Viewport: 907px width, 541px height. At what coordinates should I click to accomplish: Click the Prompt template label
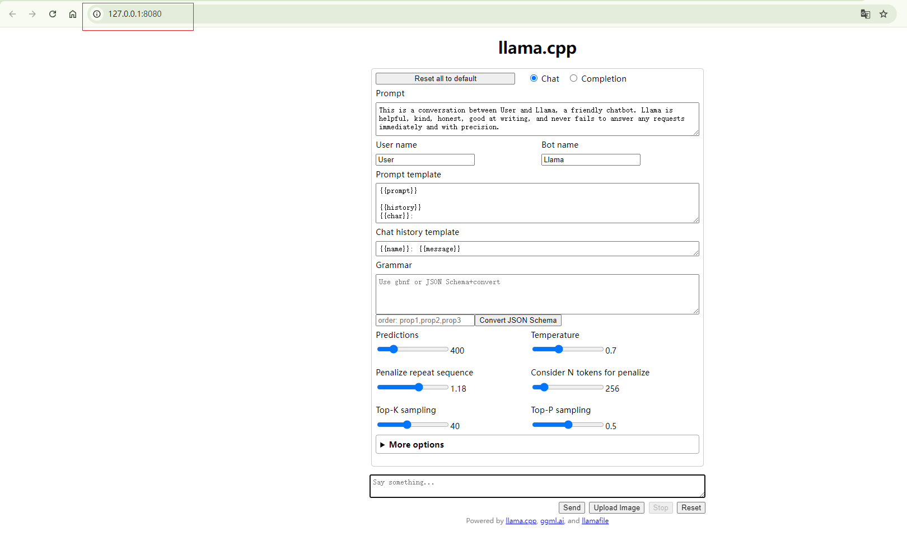click(409, 175)
